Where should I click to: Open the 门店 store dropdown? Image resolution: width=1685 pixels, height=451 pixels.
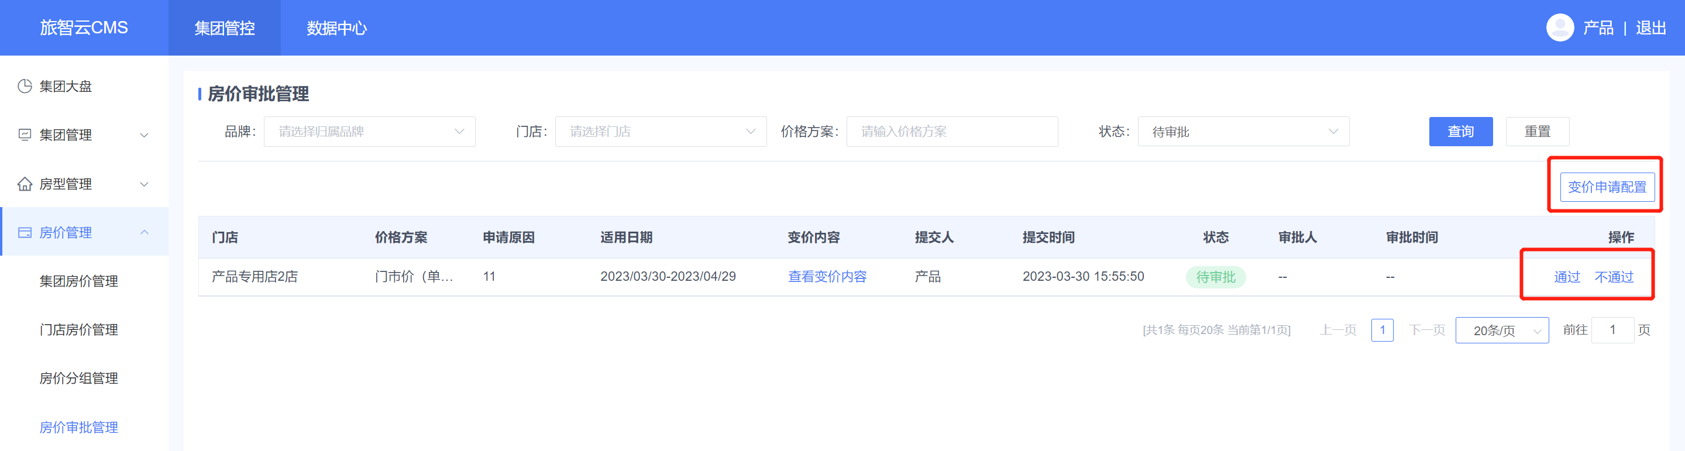click(x=661, y=132)
